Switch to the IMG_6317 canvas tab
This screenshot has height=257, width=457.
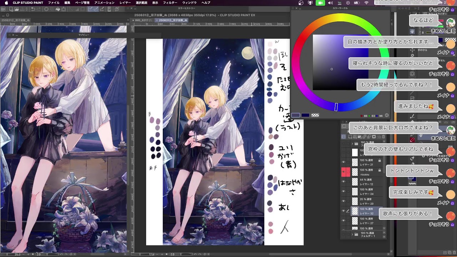coord(143,20)
